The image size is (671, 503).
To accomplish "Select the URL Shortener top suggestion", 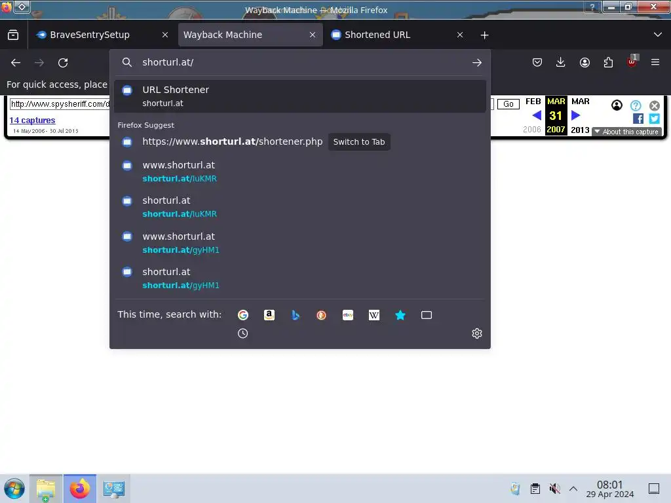I will coord(300,96).
